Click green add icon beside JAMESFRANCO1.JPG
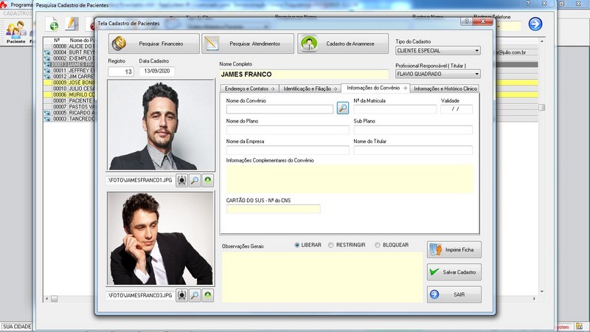Screen dimensions: 590x332 pos(208,179)
